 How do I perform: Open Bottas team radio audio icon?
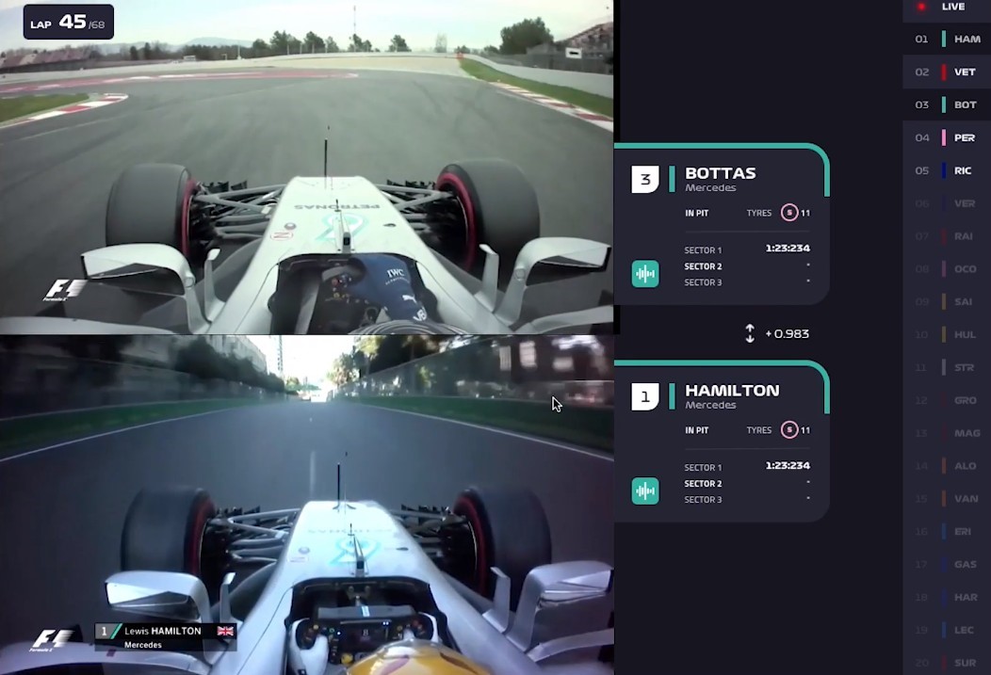pyautogui.click(x=644, y=273)
